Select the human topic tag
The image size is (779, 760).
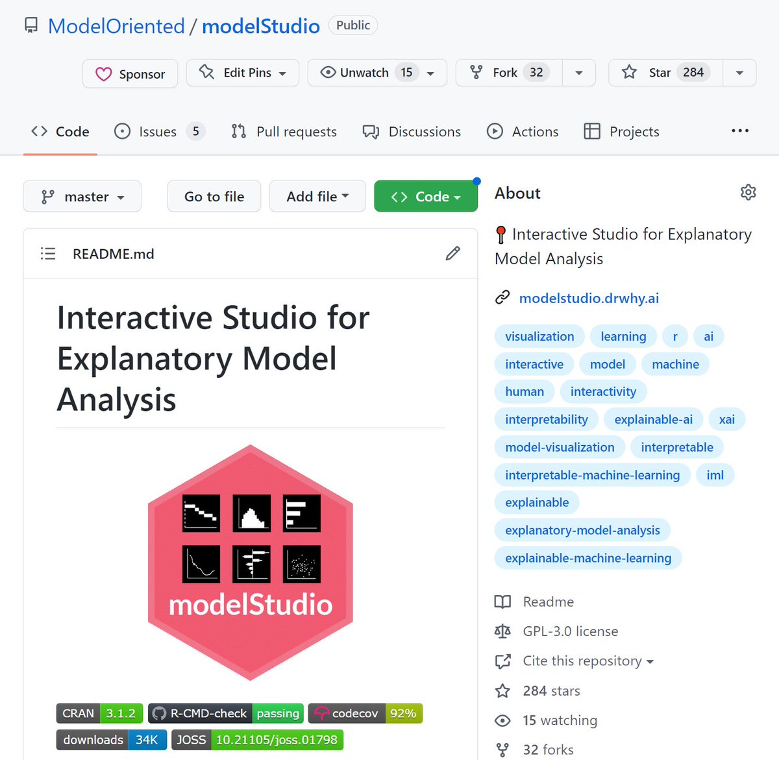525,391
